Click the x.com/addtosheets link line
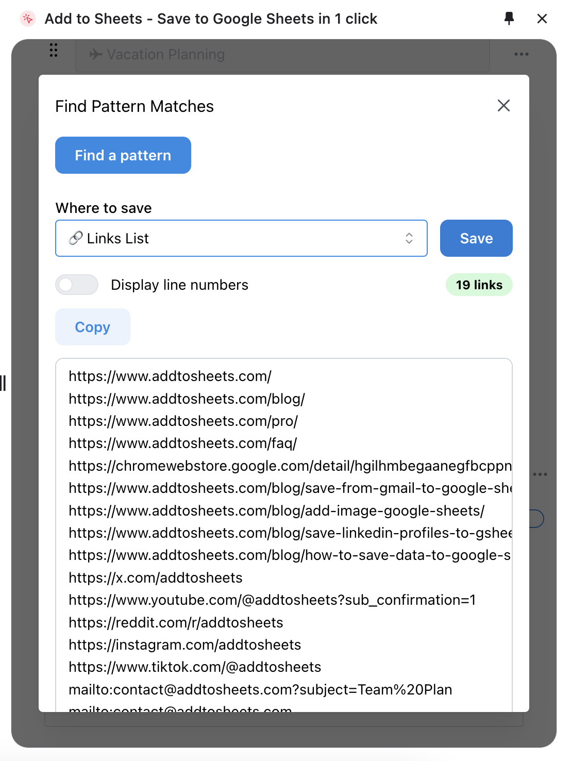This screenshot has height=761, width=571. click(156, 578)
